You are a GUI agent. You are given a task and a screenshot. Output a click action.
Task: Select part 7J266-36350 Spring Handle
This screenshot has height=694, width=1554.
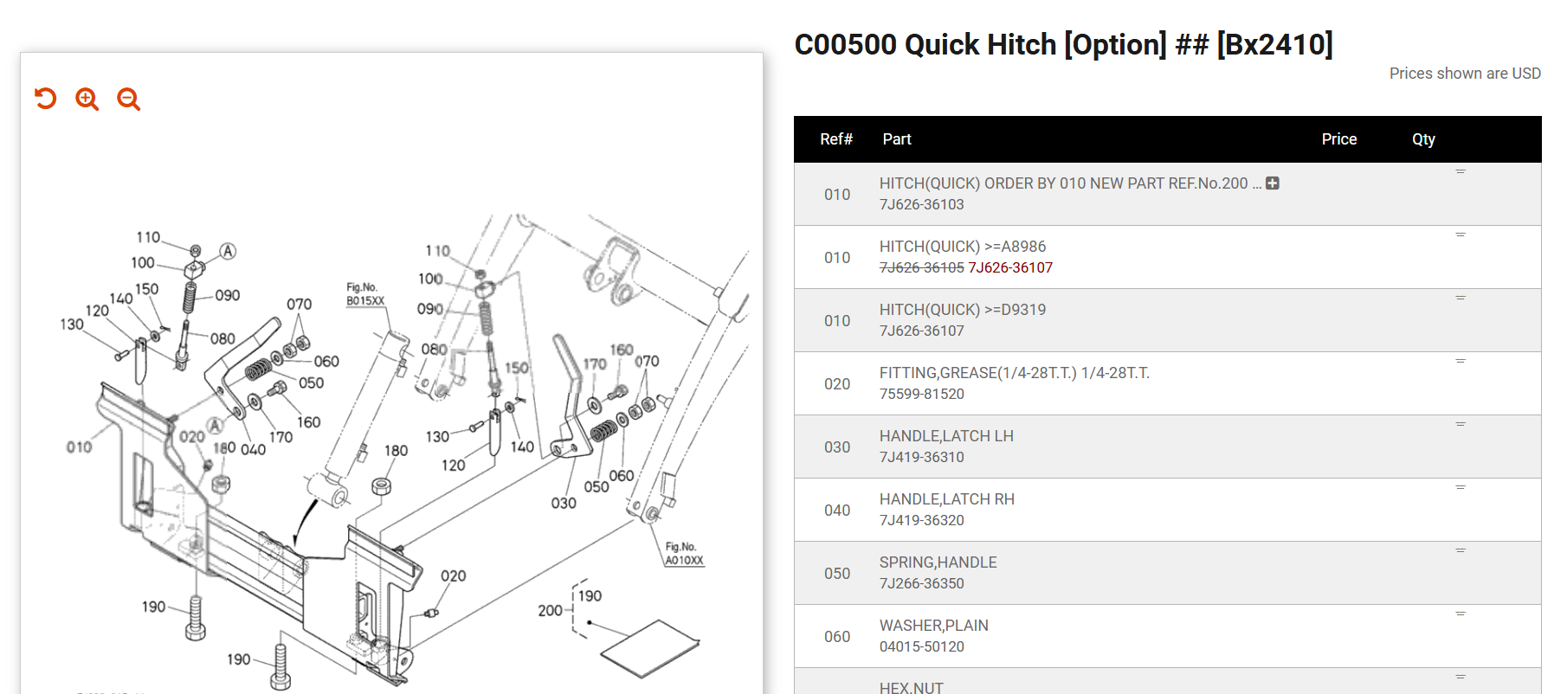(x=921, y=583)
